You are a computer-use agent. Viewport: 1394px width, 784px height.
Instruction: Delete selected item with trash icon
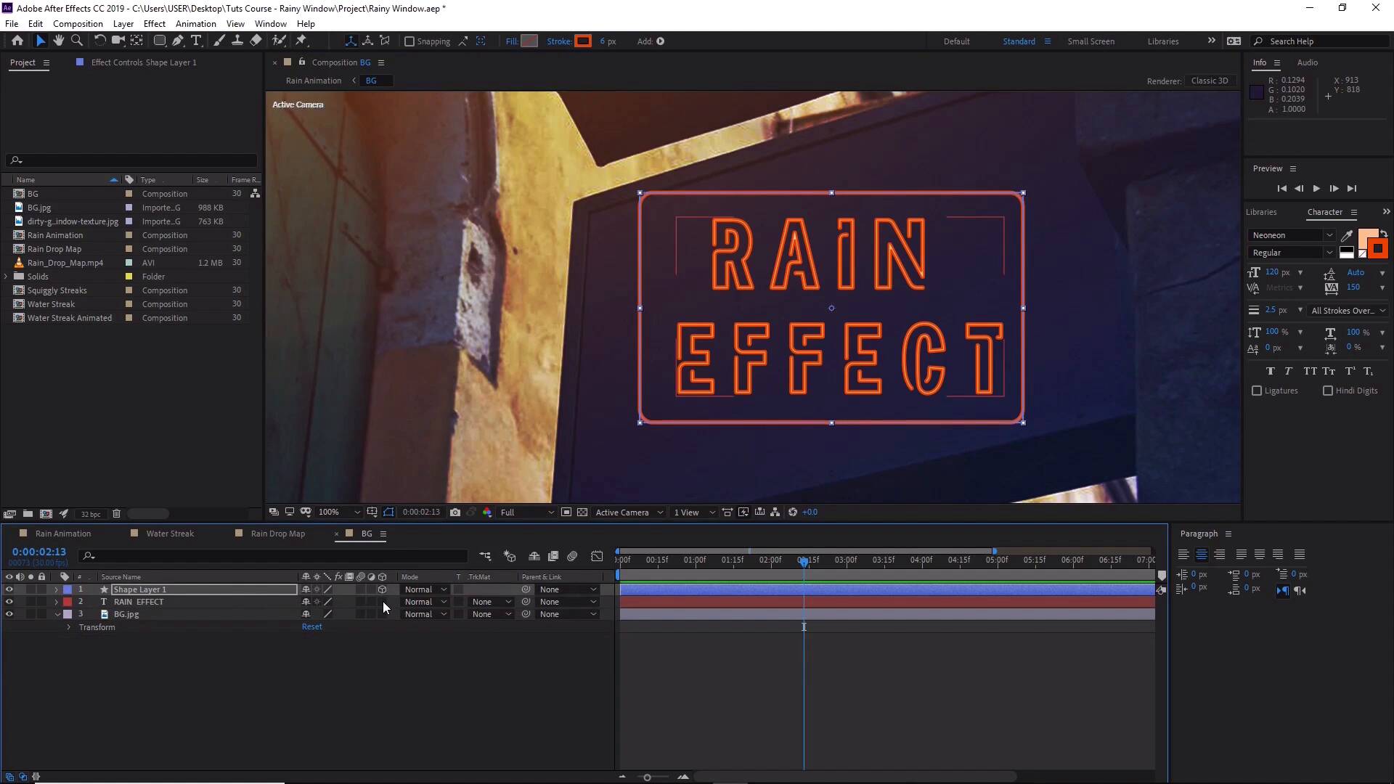click(116, 513)
